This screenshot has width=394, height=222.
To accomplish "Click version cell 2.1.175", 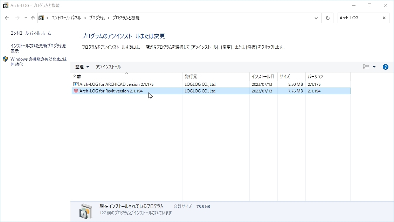I will 314,84.
